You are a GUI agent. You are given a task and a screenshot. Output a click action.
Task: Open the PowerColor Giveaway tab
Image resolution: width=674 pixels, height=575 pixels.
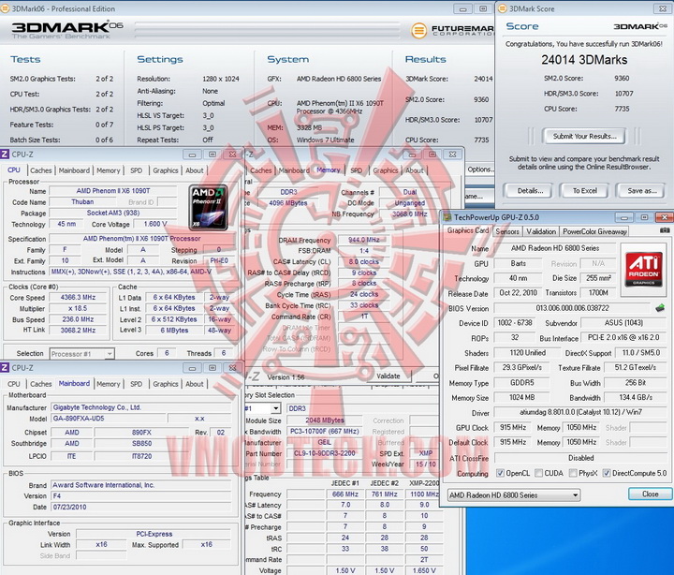coord(594,231)
